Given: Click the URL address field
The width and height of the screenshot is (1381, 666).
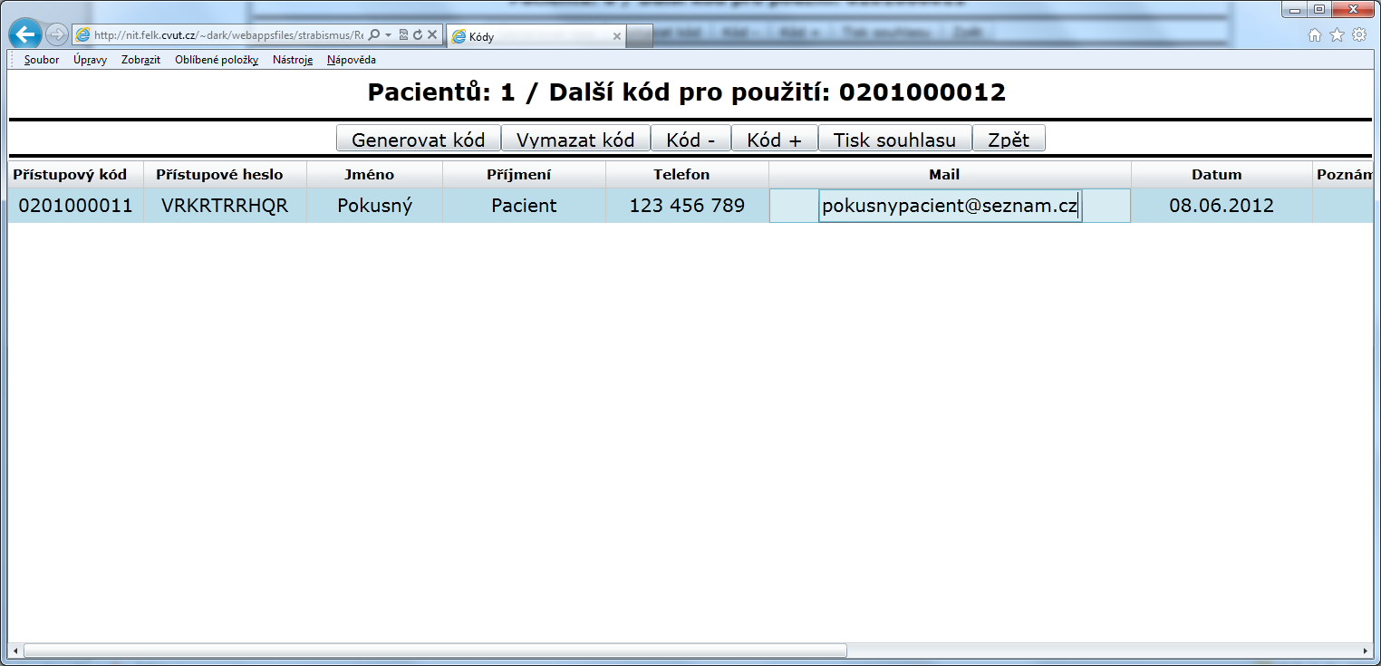Looking at the screenshot, I should [x=228, y=35].
